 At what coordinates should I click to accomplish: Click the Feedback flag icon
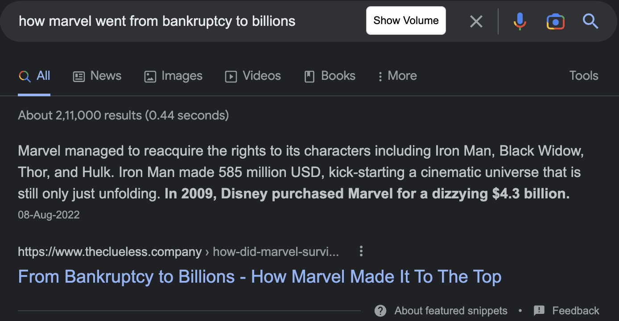click(539, 311)
